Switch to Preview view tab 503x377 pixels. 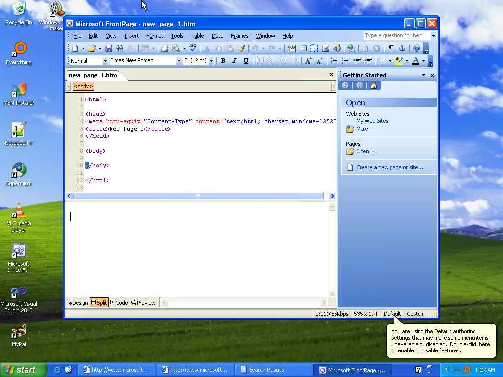143,302
